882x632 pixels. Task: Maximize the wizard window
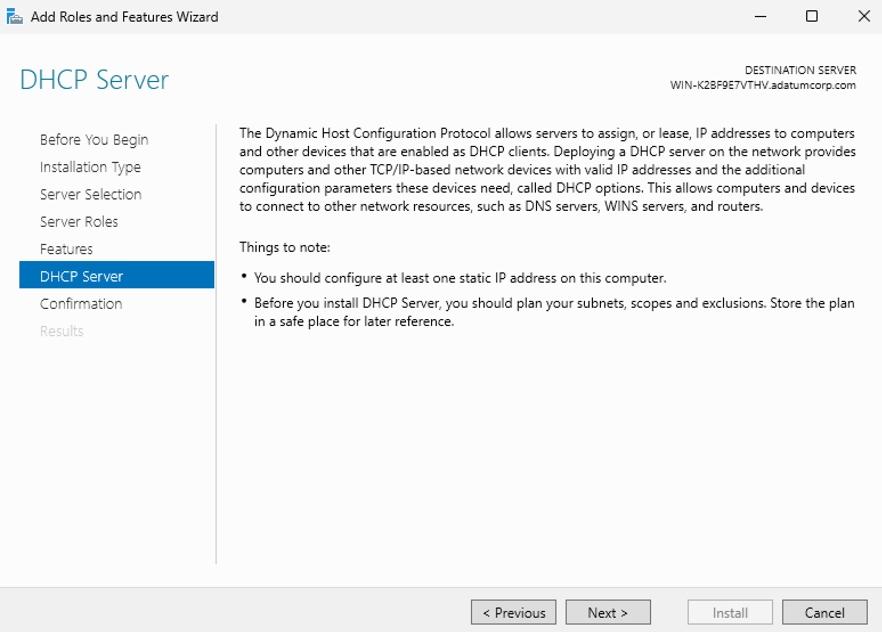coord(812,17)
